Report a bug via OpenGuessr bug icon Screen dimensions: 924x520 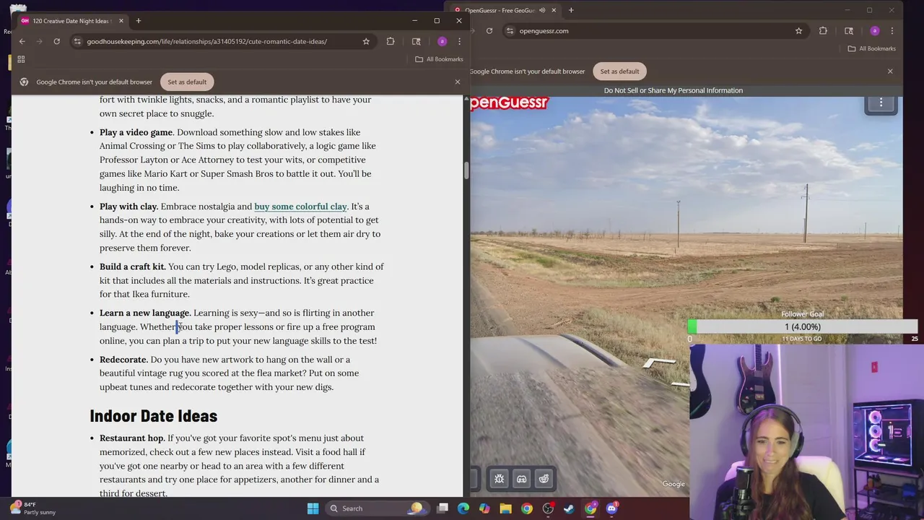coord(499,479)
